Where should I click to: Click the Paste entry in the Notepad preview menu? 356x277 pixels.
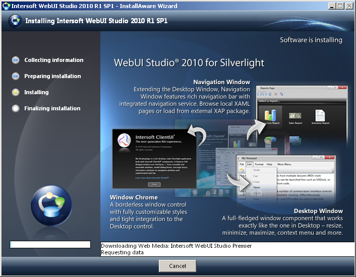[x=257, y=187]
